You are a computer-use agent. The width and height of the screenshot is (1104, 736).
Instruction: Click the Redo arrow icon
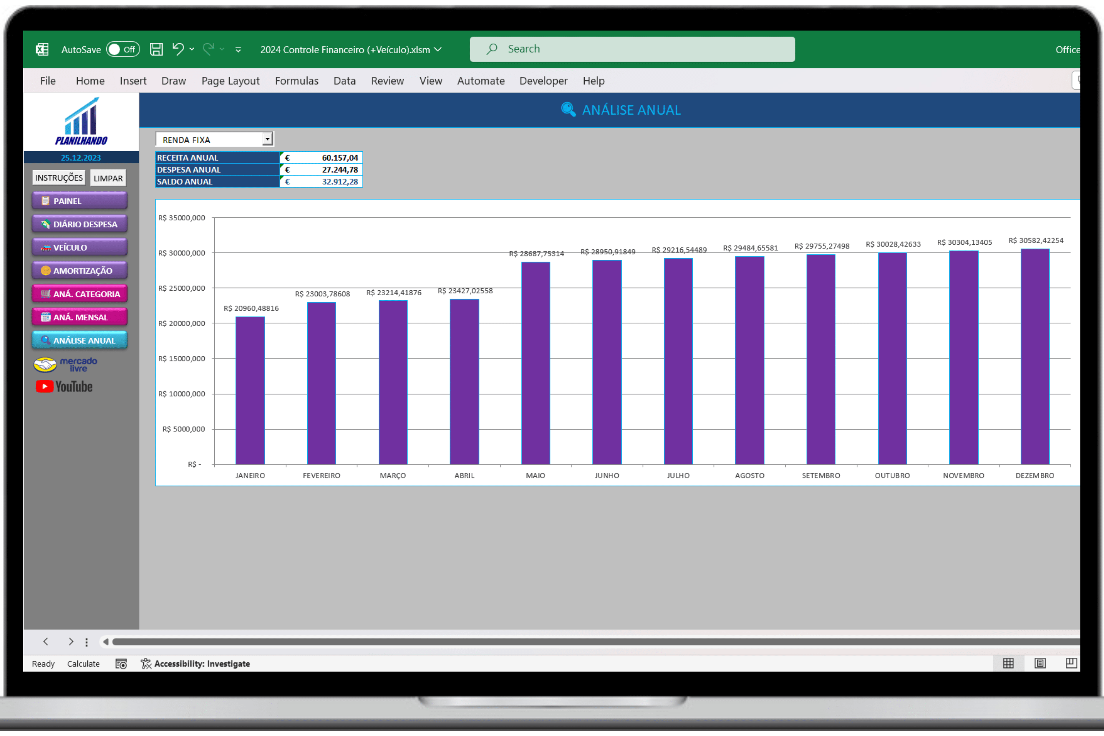click(208, 48)
